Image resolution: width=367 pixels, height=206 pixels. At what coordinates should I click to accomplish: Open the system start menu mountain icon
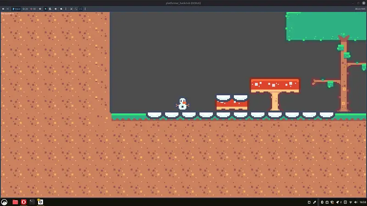click(x=4, y=202)
